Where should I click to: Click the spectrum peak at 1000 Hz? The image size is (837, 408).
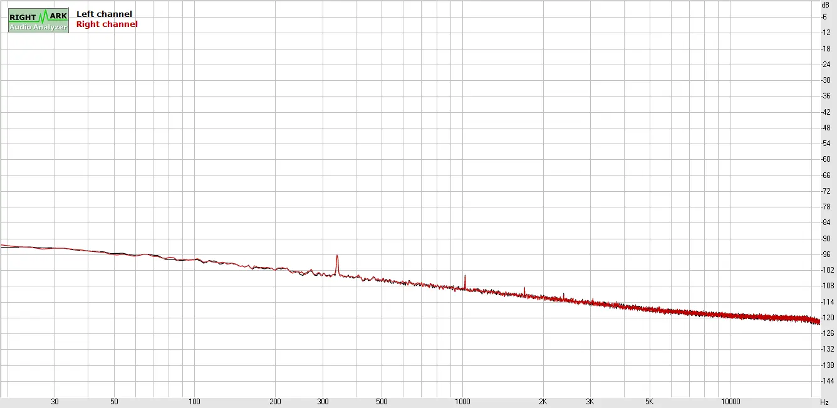tap(465, 276)
